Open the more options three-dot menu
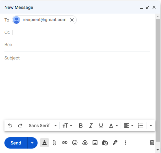This screenshot has width=161, height=153. (125, 143)
